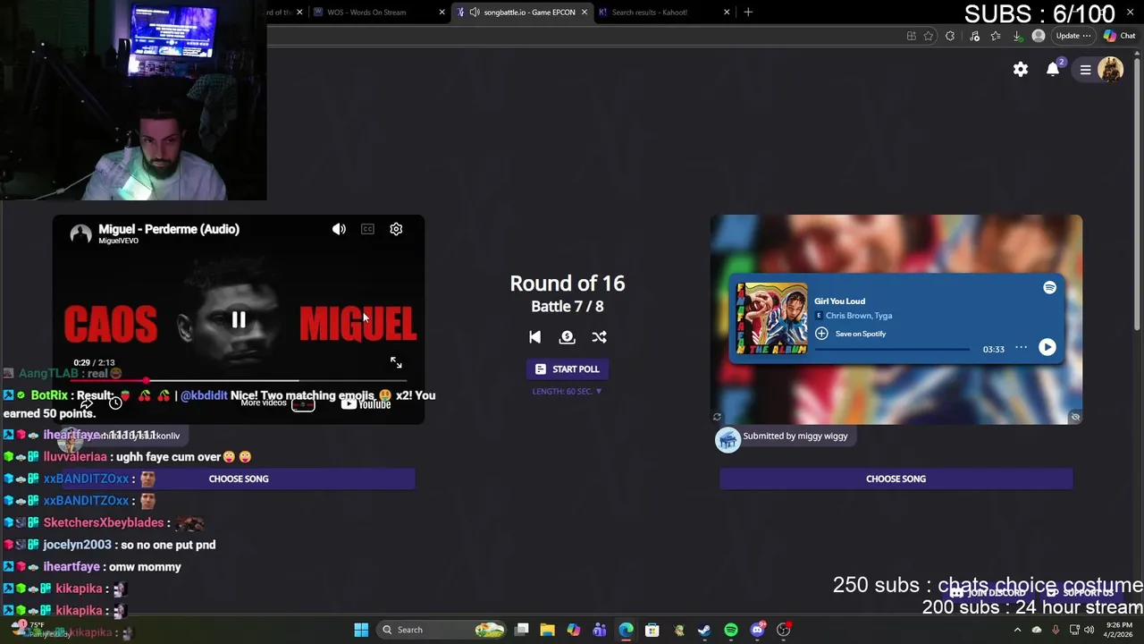Start the poll
The image size is (1144, 644).
[567, 369]
